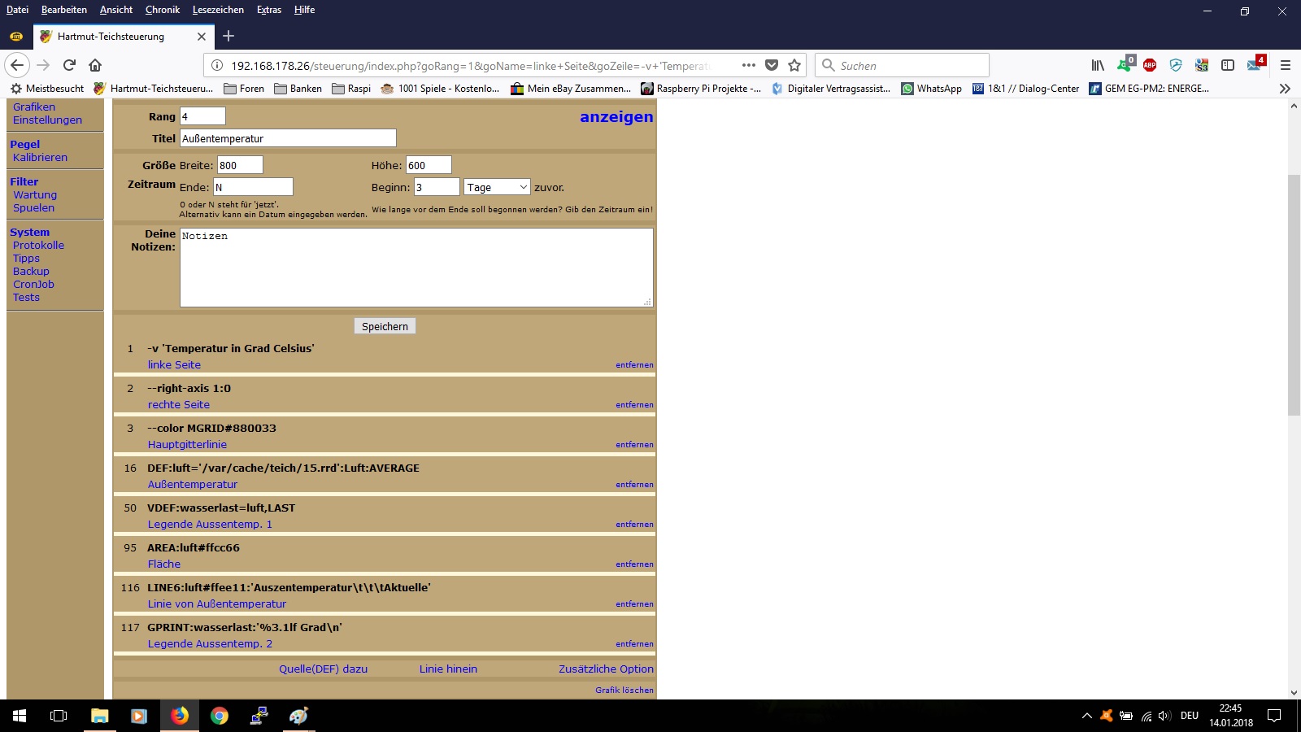
Task: Click the anzeigen link
Action: coord(616,117)
